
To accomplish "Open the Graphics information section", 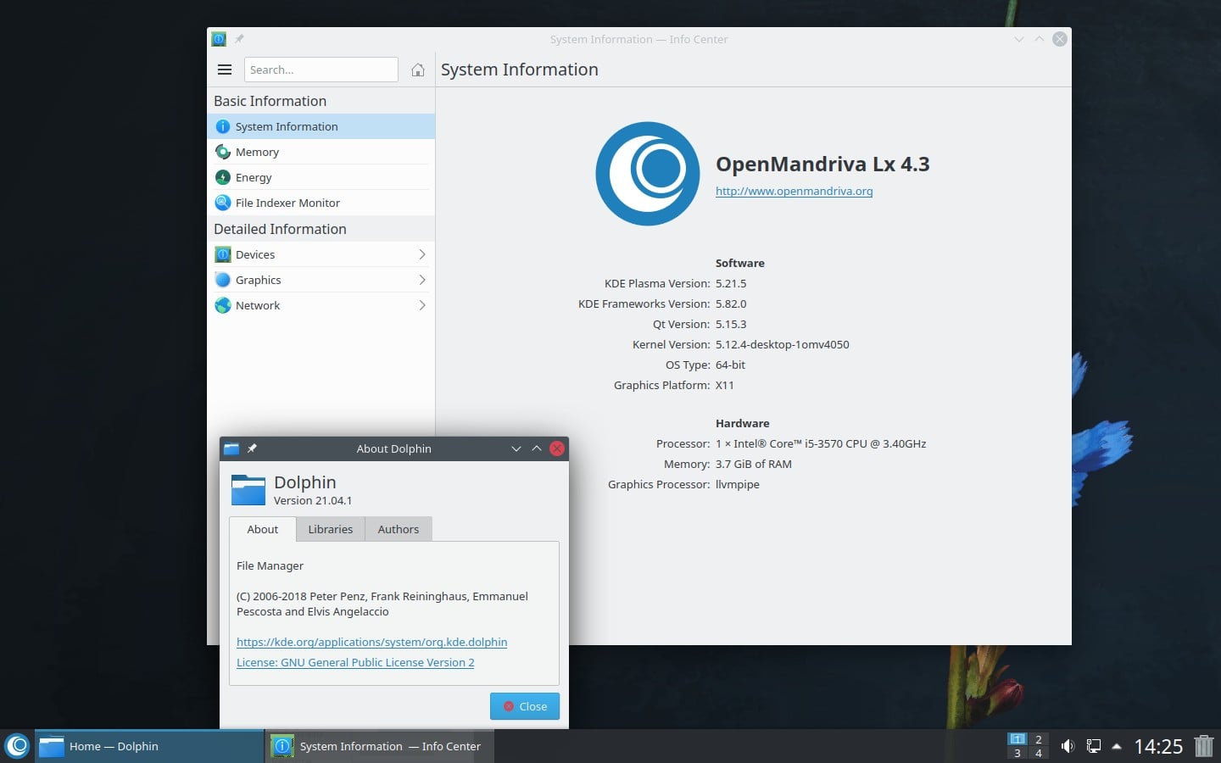I will tap(259, 280).
